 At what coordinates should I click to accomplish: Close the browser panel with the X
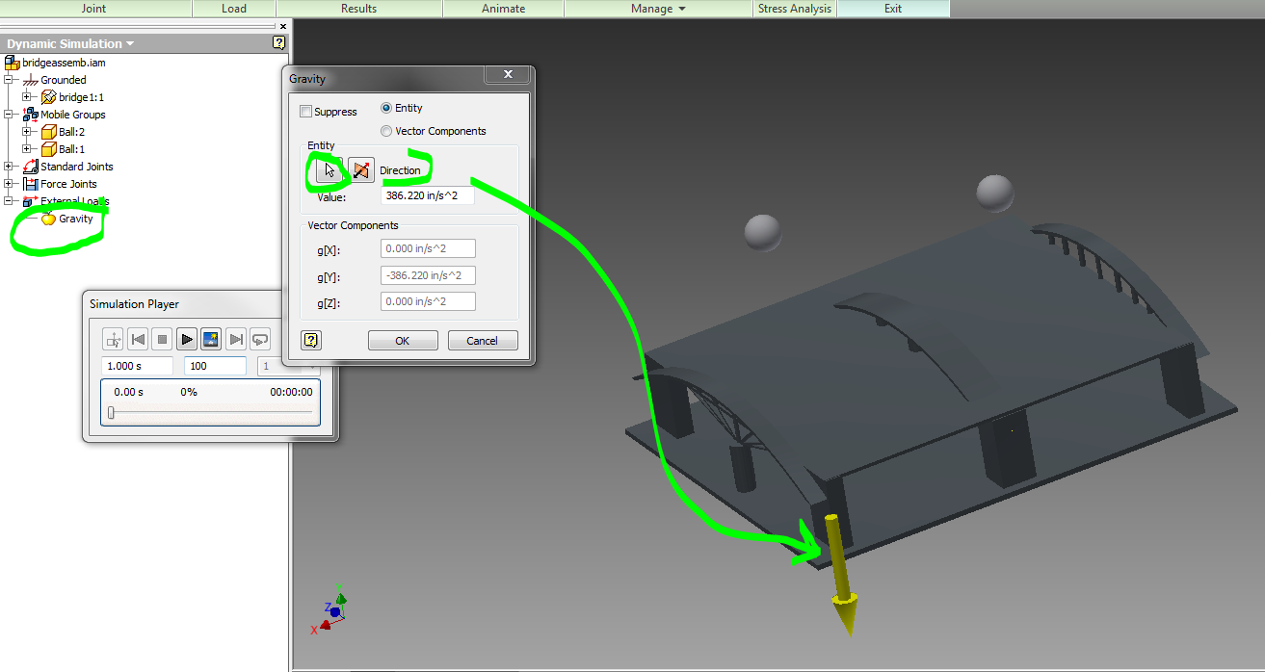click(x=282, y=27)
